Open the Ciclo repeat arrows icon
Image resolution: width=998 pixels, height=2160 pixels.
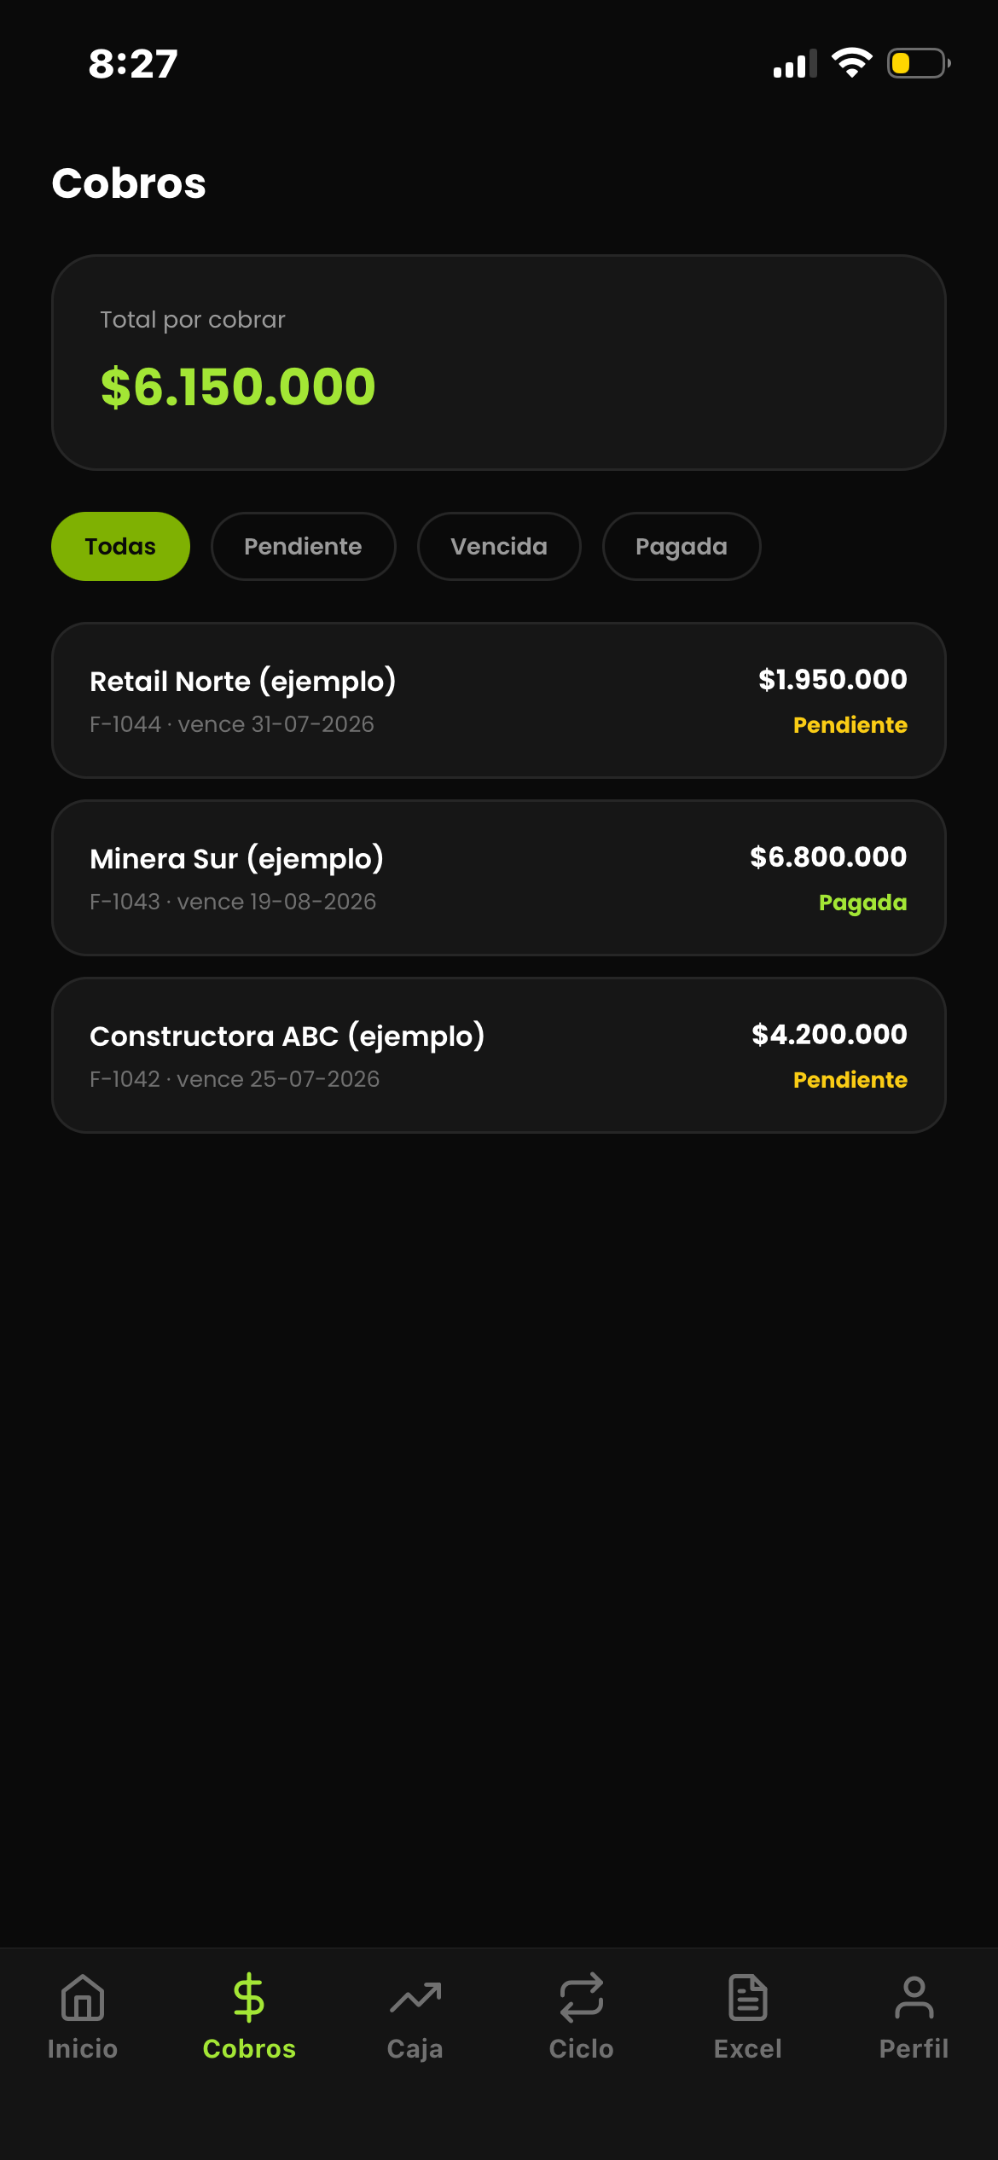[x=582, y=1998]
